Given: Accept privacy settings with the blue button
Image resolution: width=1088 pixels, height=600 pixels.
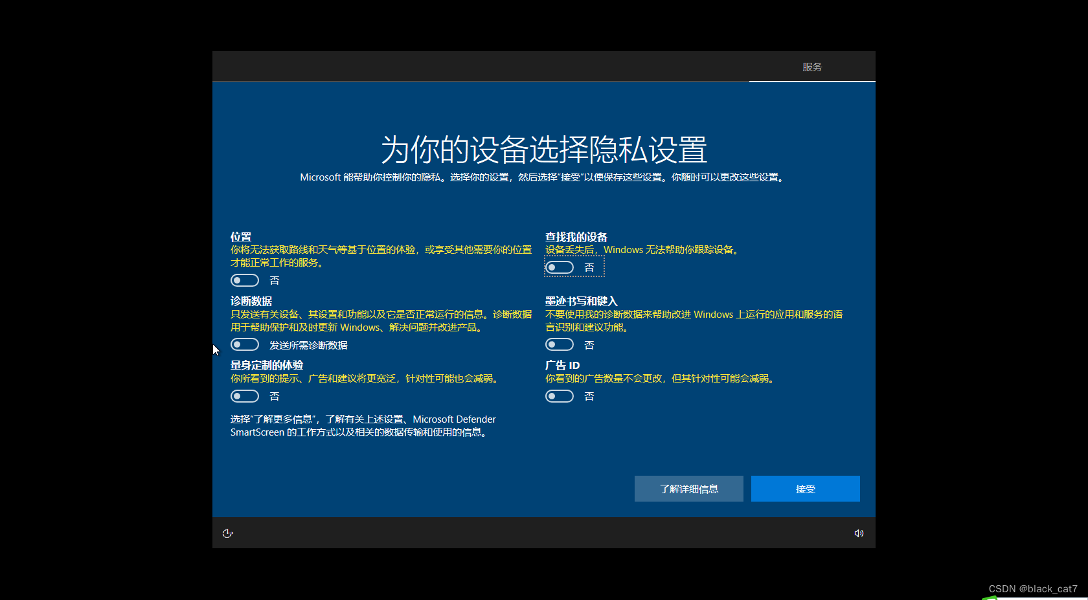Looking at the screenshot, I should pos(805,489).
